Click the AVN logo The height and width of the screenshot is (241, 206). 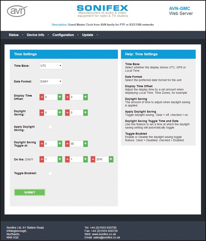coord(17,11)
